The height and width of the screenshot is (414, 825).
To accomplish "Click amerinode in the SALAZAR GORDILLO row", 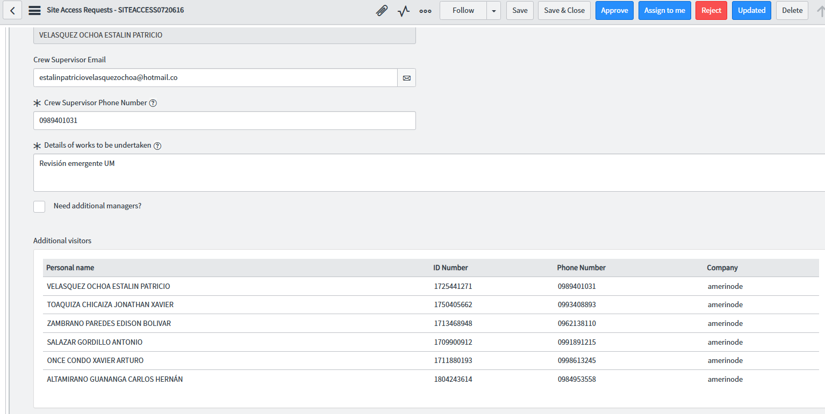I will [725, 343].
